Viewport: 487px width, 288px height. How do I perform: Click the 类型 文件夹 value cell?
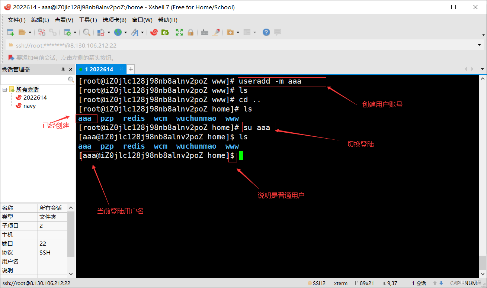(x=52, y=217)
